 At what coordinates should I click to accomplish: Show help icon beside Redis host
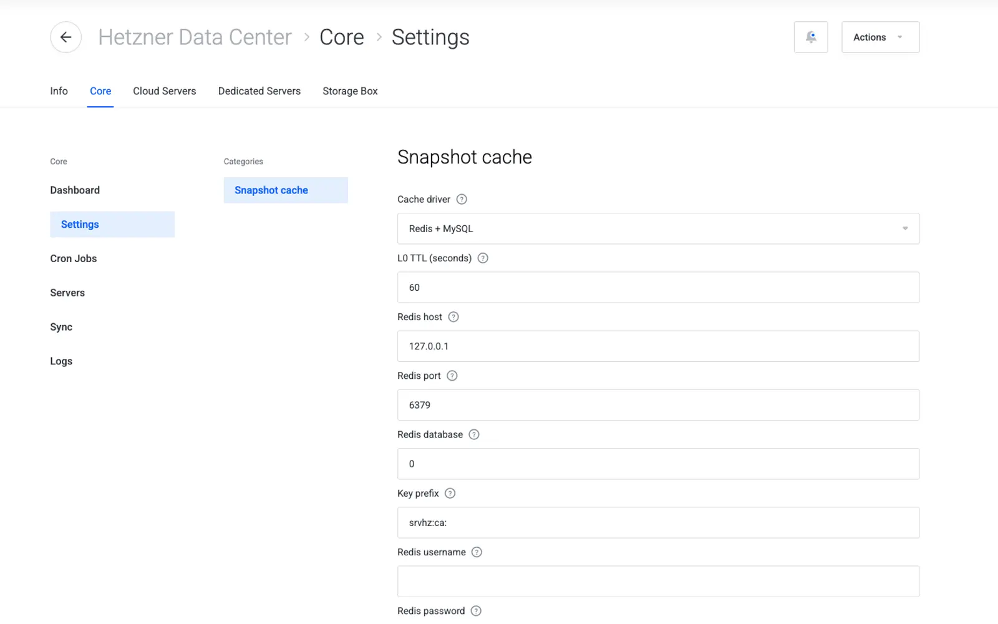point(453,317)
